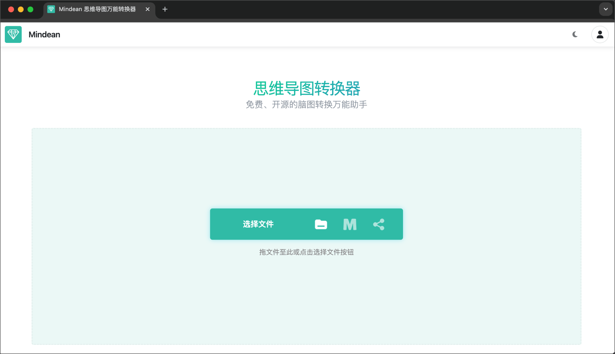Close the Mindean browser tab

pos(147,9)
